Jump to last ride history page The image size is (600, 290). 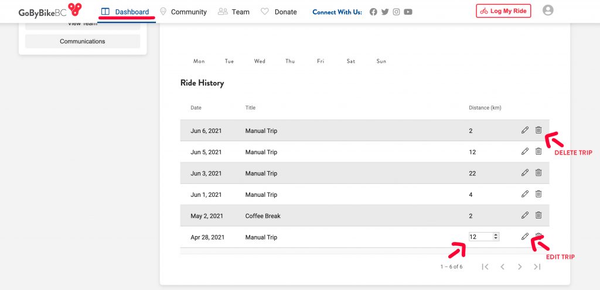[537, 267]
